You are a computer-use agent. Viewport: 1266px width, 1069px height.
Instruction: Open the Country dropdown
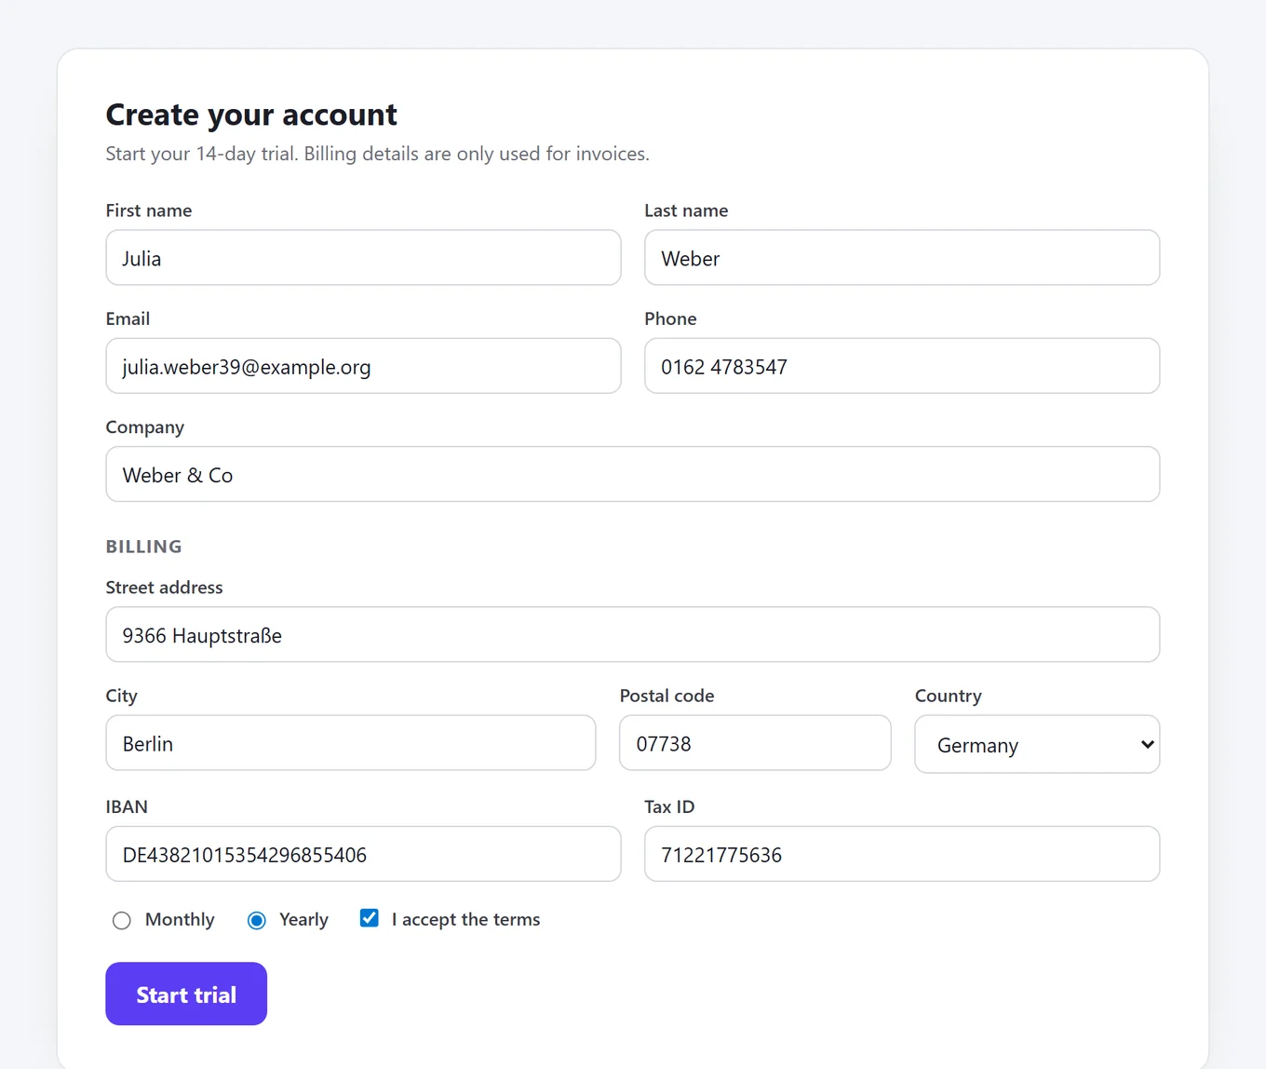(x=1037, y=744)
